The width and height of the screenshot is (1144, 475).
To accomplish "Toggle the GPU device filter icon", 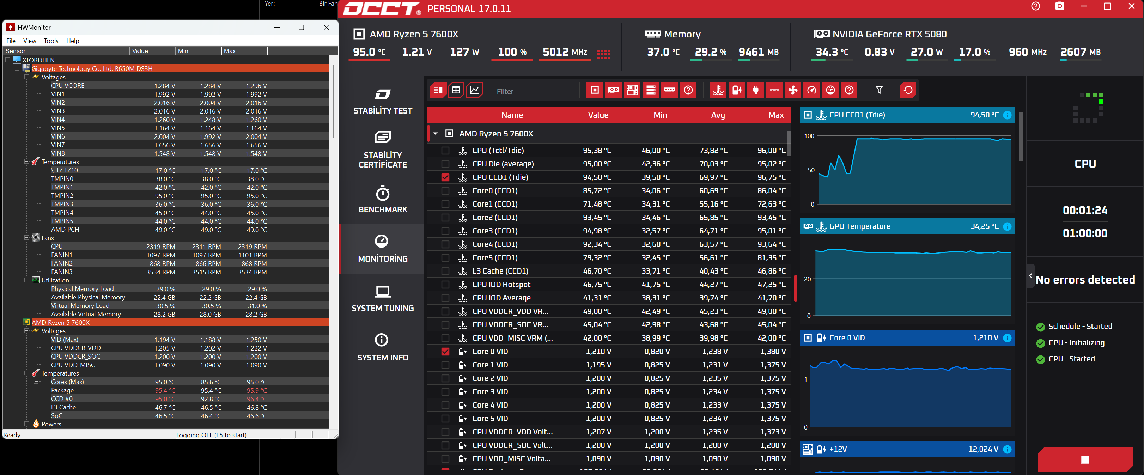I will [613, 90].
